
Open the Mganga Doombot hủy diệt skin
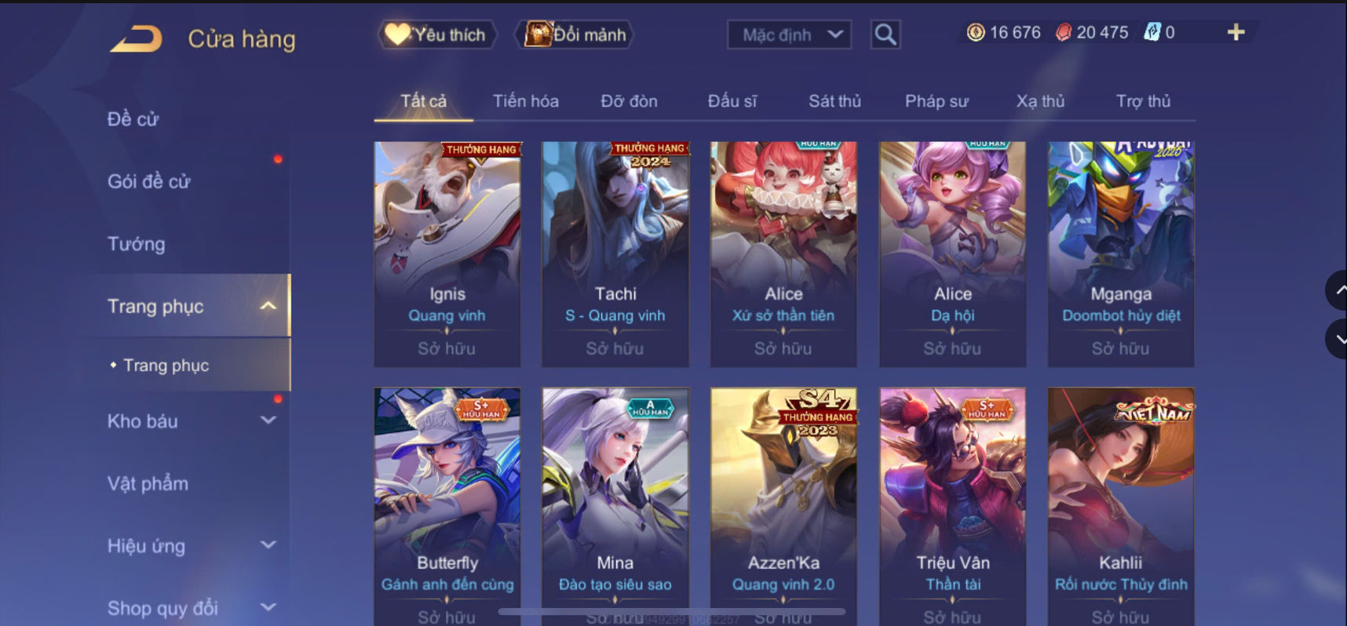click(1121, 254)
